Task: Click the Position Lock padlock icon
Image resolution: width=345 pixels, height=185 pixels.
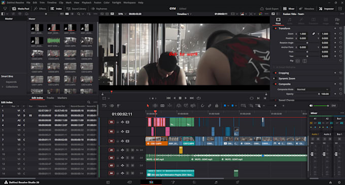Action: click(217, 106)
